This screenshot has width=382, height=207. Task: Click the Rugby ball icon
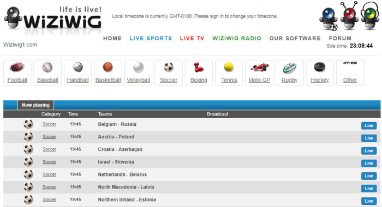click(x=289, y=68)
